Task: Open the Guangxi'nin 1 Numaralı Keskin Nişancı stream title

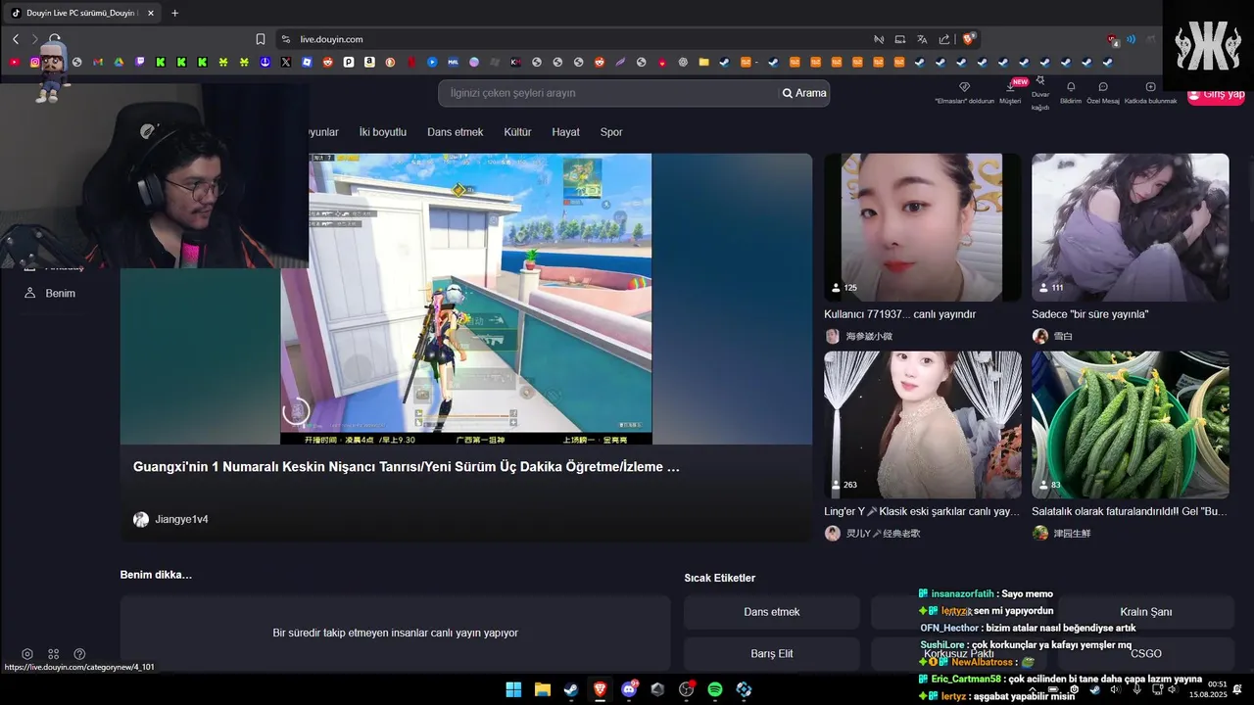Action: (407, 467)
